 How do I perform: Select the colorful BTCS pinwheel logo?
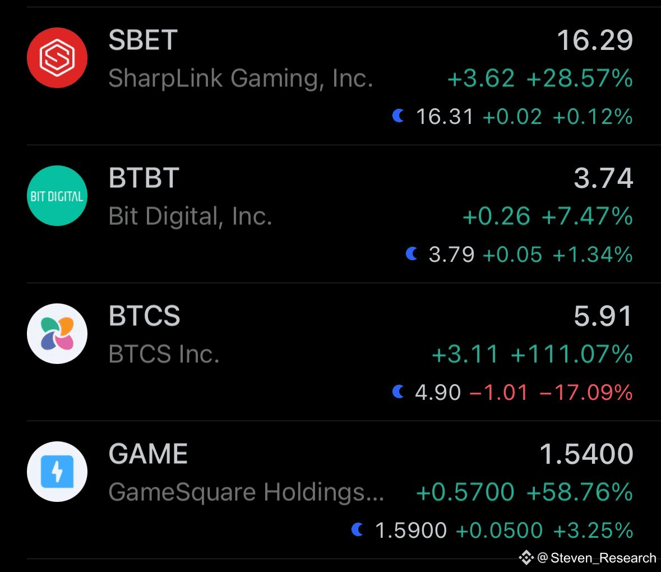click(57, 334)
